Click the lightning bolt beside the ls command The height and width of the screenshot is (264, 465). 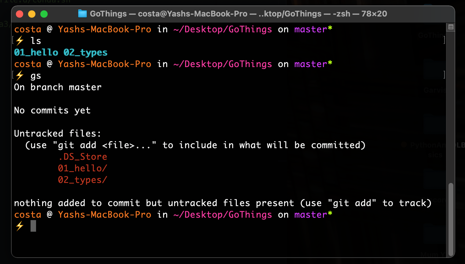[x=20, y=41]
